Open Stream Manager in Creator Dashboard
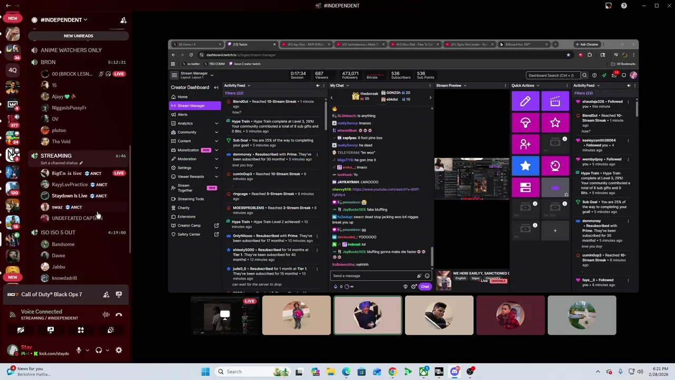The width and height of the screenshot is (675, 380). pyautogui.click(x=195, y=106)
